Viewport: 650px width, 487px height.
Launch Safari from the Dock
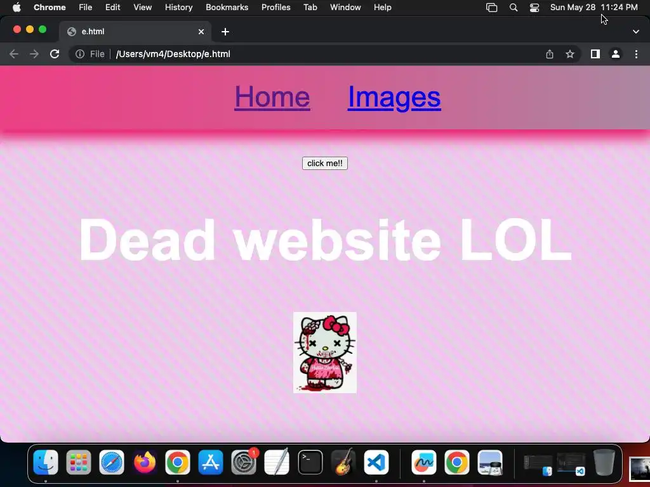112,462
